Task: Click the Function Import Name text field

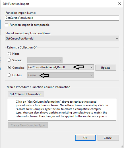Action: 62,18
